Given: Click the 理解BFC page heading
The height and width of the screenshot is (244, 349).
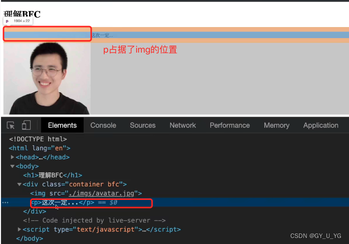Looking at the screenshot, I should click(22, 14).
